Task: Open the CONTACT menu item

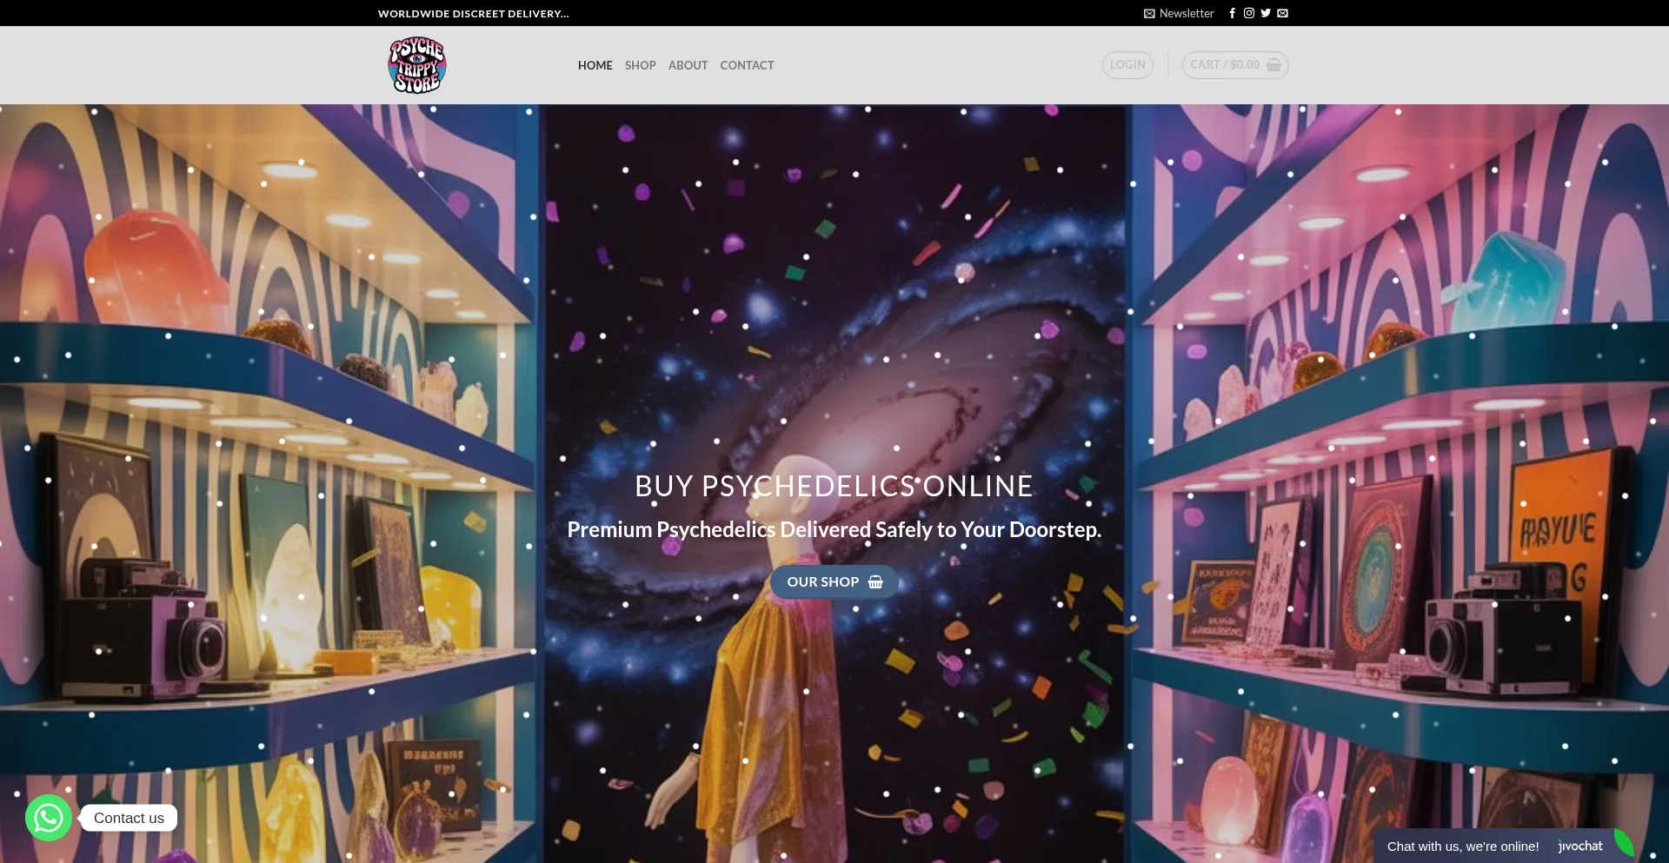Action: [x=748, y=65]
